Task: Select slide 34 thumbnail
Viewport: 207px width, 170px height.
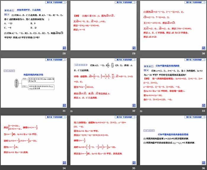Action: pyautogui.click(x=34, y=141)
